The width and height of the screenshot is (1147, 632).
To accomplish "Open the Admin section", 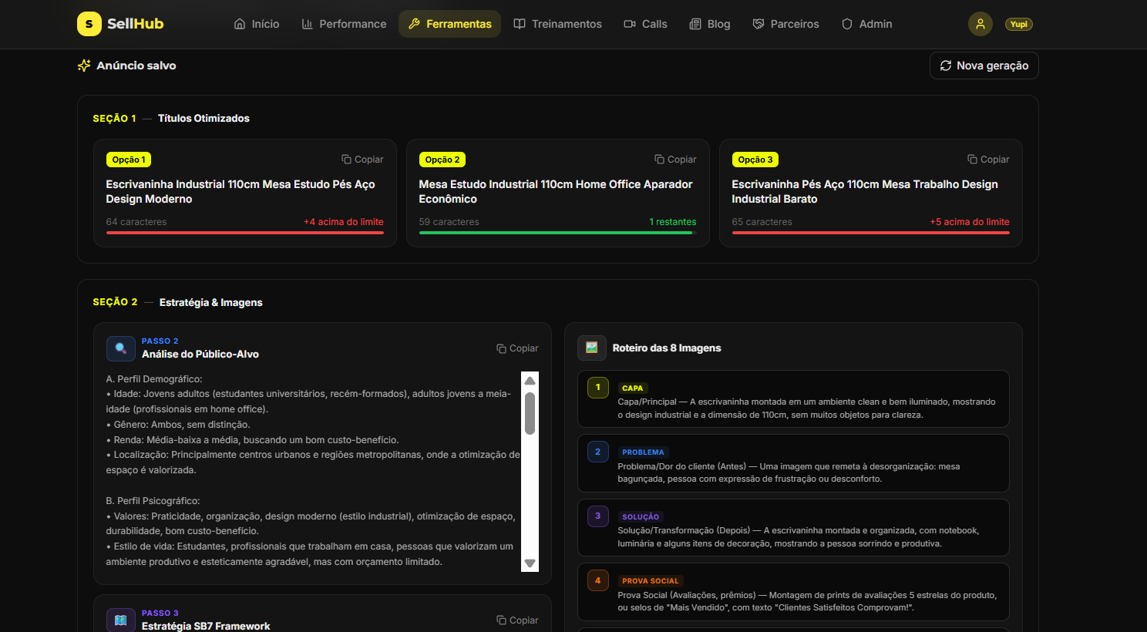I will tap(866, 24).
